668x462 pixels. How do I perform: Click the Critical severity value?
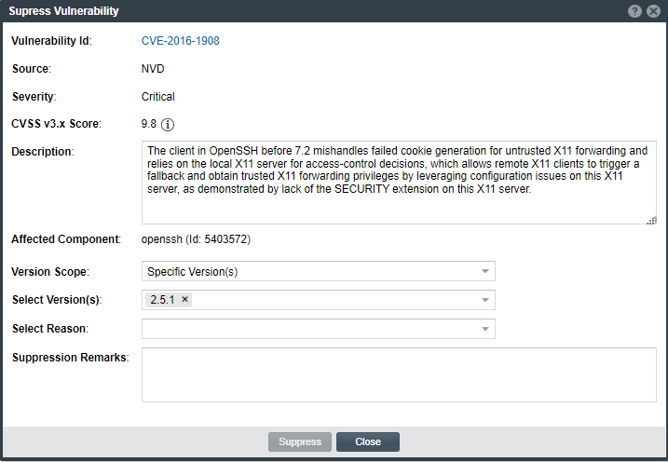157,96
